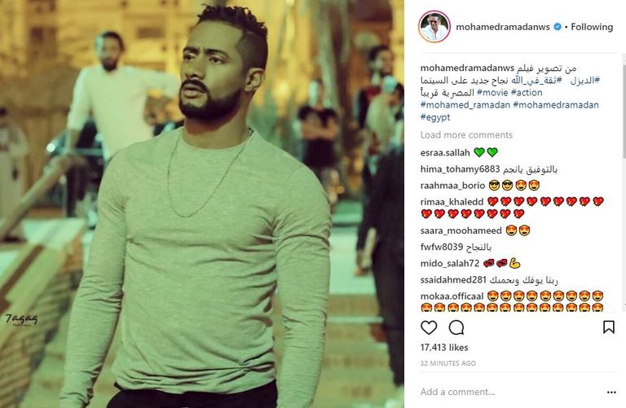Open the mohamedramadanws profile picture
626x408 pixels.
[x=434, y=27]
